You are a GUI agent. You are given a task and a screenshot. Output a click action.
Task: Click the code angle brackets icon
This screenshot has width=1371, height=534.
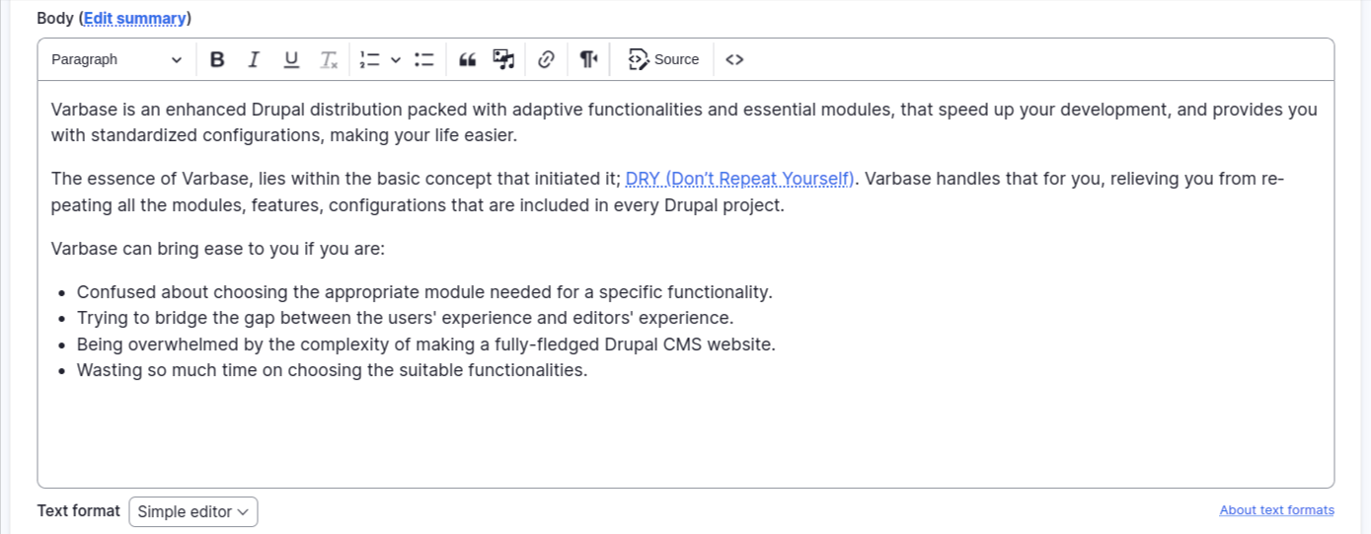[734, 60]
